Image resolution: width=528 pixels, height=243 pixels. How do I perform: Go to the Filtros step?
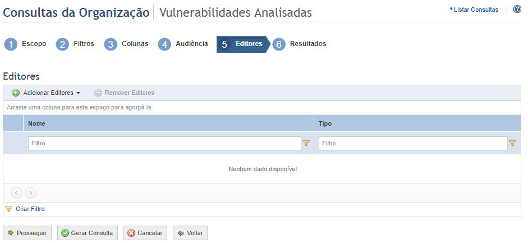84,44
